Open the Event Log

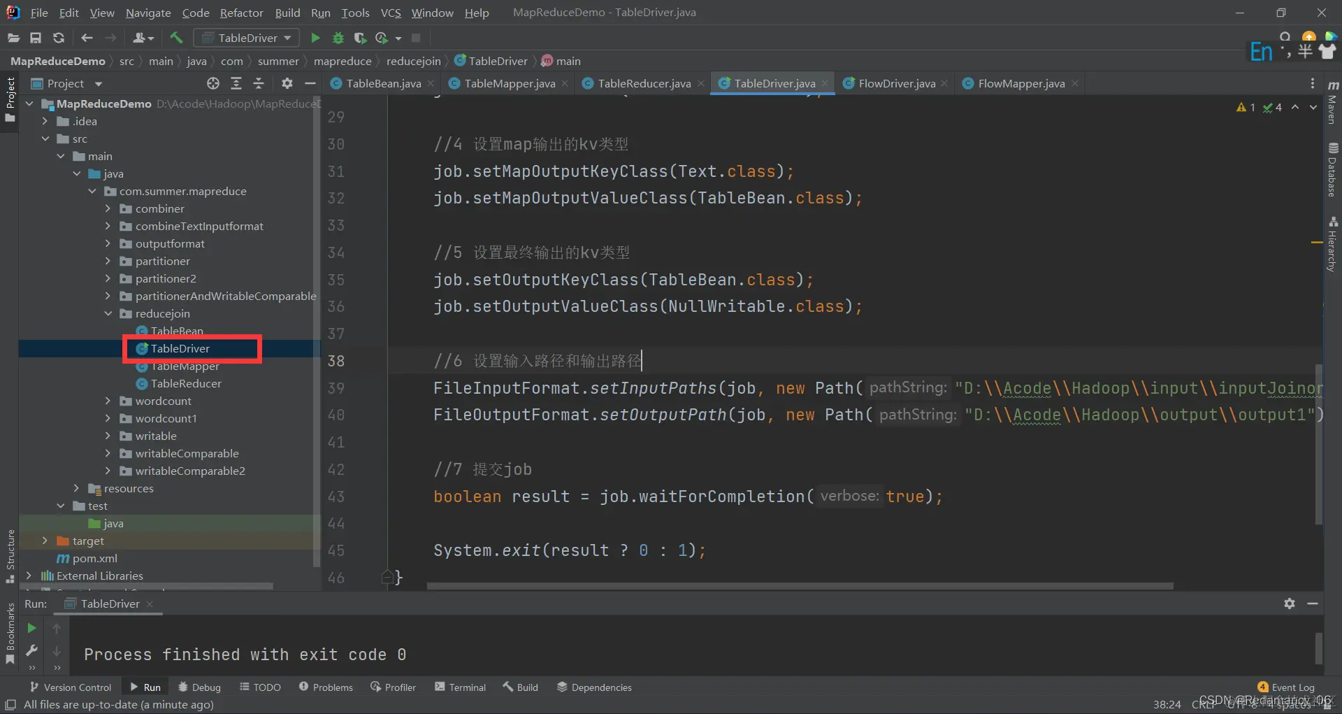[x=1285, y=687]
